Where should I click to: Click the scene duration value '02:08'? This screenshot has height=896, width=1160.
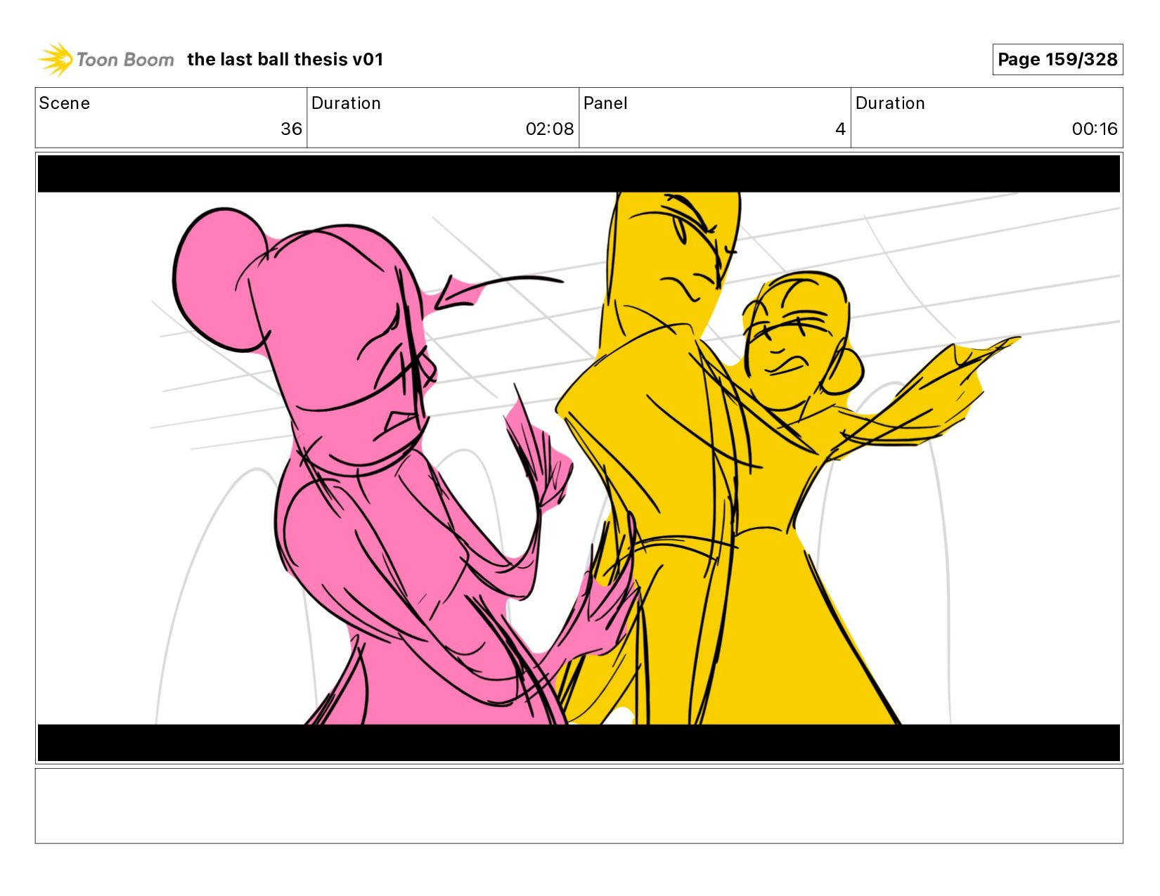coord(550,129)
